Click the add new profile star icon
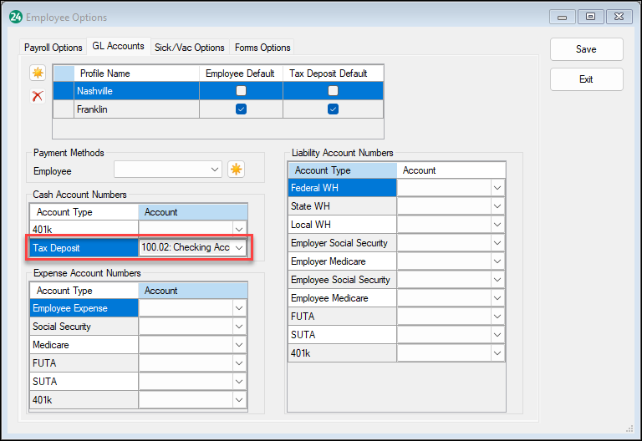The image size is (642, 441). coord(37,73)
